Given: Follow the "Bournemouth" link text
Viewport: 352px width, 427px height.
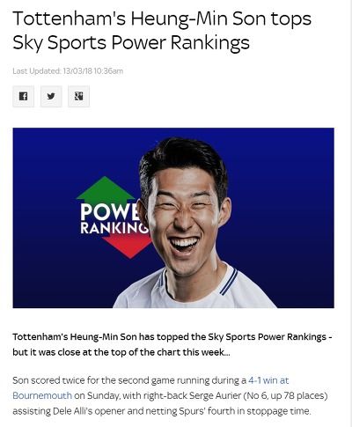Looking at the screenshot, I should pos(42,395).
